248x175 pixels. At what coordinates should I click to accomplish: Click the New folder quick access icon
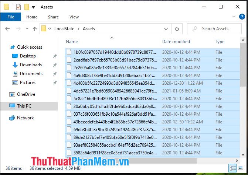pyautogui.click(x=27, y=7)
